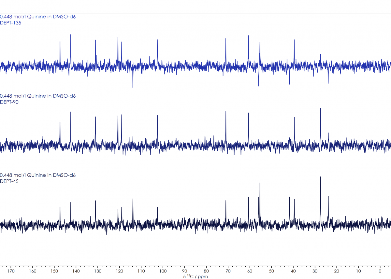Screen dimensions: 391x279
Task: Select the Quinine title above DEPT-45
Action: click(x=38, y=175)
